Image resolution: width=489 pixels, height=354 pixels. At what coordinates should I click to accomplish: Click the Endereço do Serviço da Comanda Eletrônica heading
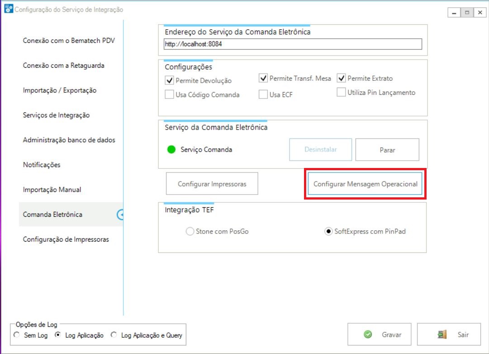[x=237, y=32]
